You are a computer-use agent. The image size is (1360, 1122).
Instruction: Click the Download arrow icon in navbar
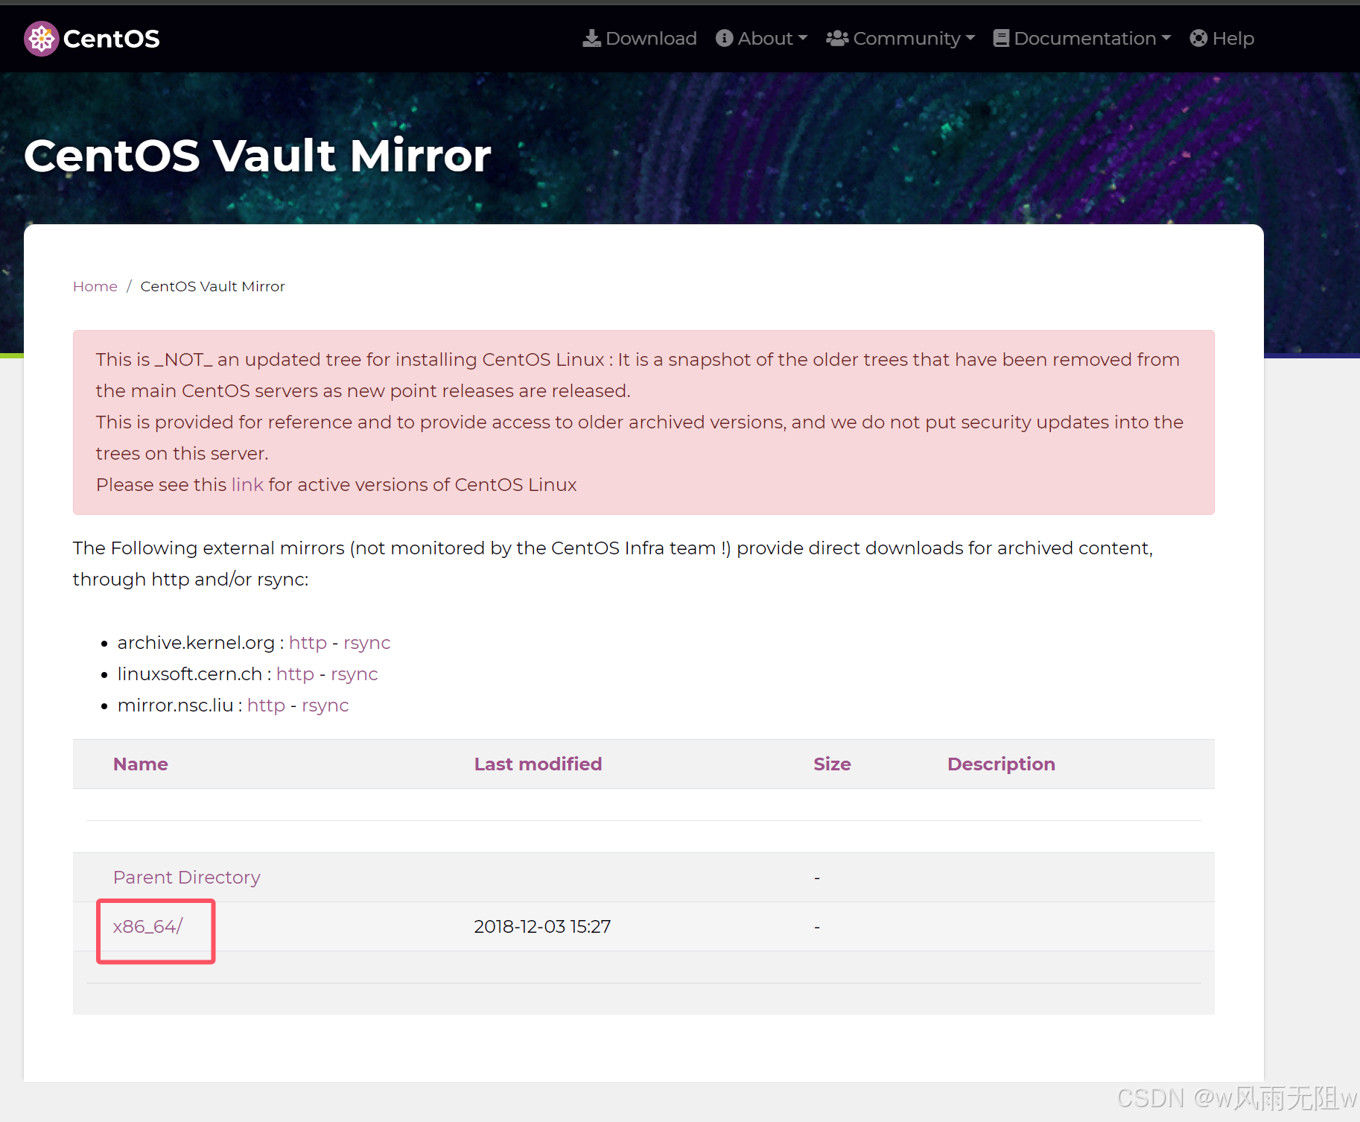[591, 38]
